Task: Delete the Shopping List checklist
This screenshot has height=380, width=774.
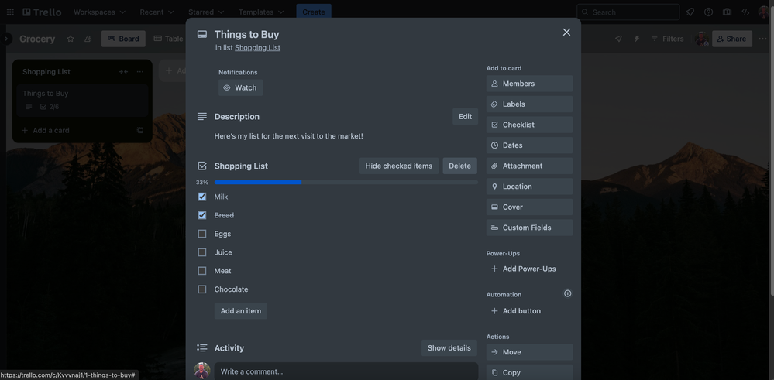Action: 459,166
